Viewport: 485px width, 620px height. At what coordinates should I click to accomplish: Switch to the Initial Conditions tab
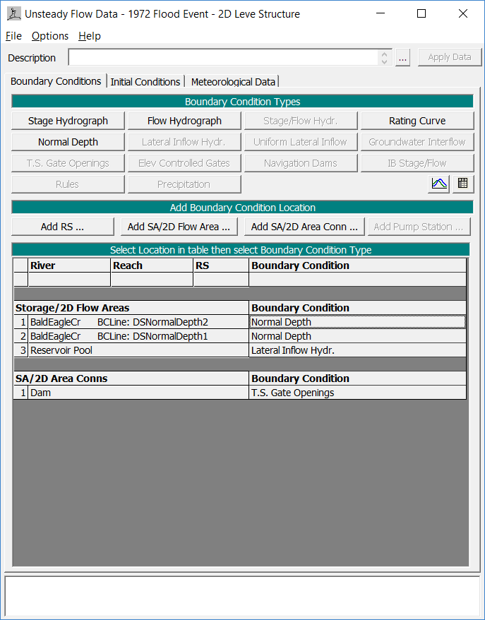click(145, 82)
